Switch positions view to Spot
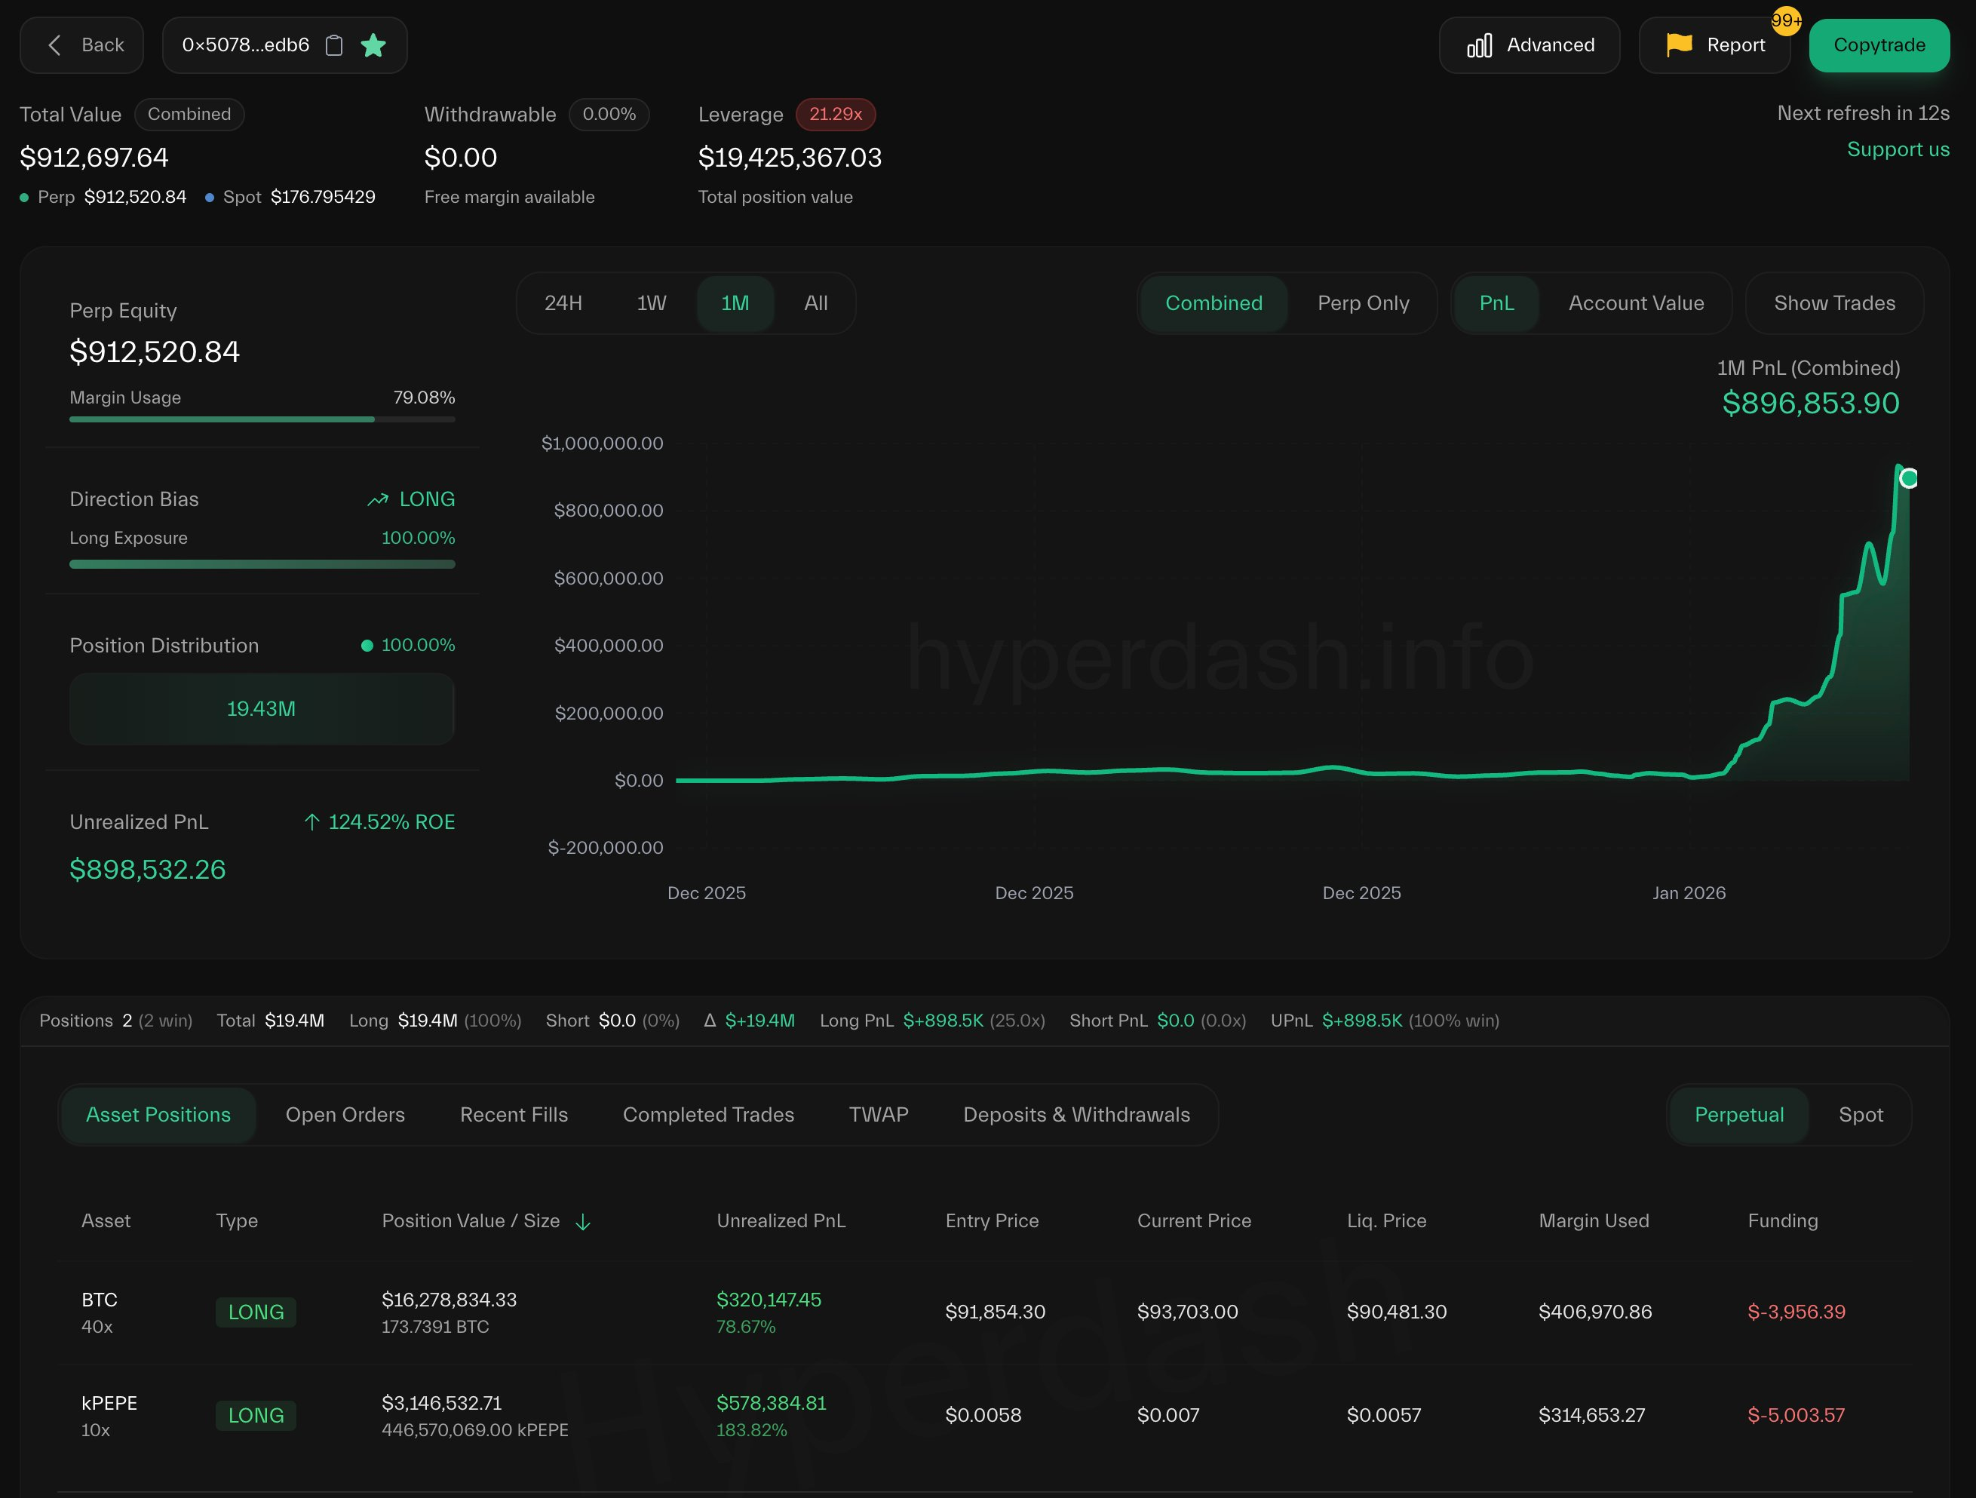Screen dimensions: 1976x1498 pyautogui.click(x=1860, y=1115)
